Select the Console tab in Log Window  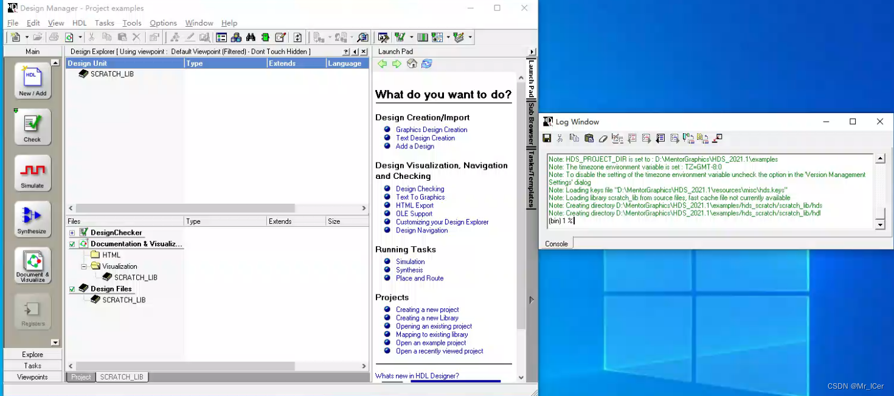[556, 243]
